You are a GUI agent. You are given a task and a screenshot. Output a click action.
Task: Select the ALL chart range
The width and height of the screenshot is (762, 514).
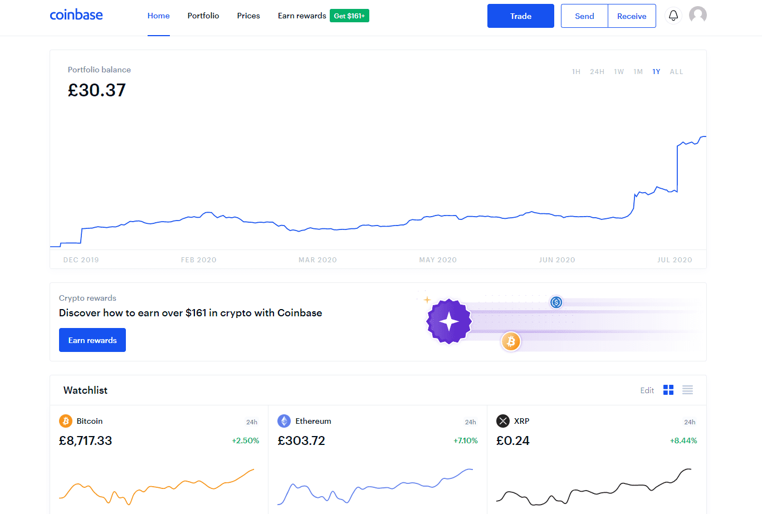coord(676,72)
